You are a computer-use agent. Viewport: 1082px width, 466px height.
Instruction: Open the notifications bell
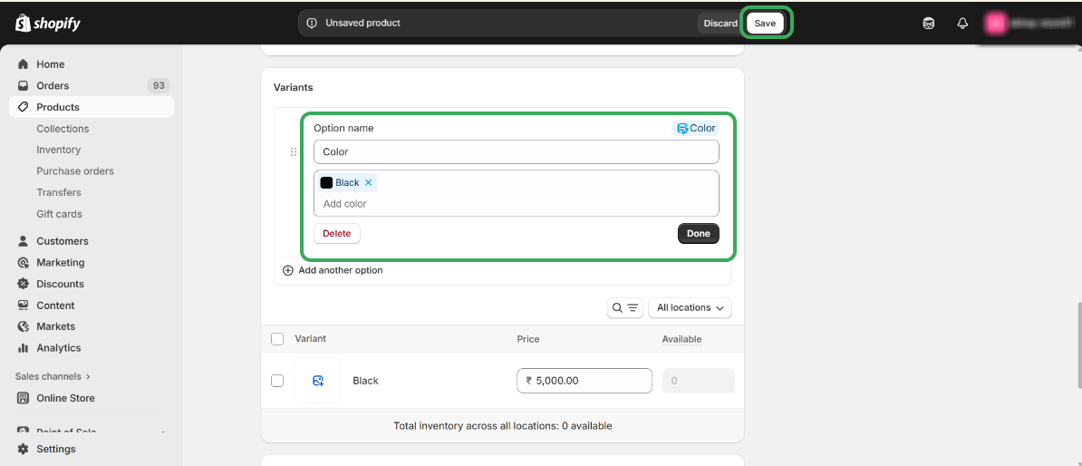coord(962,24)
